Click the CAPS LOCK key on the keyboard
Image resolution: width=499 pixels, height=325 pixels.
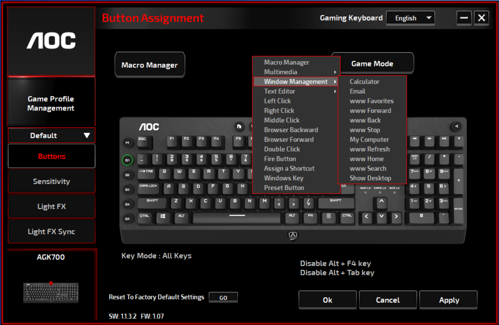coord(148,188)
